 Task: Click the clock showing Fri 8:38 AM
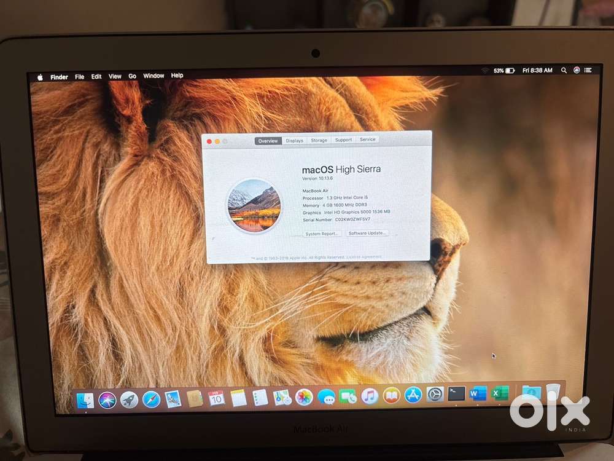coord(537,70)
